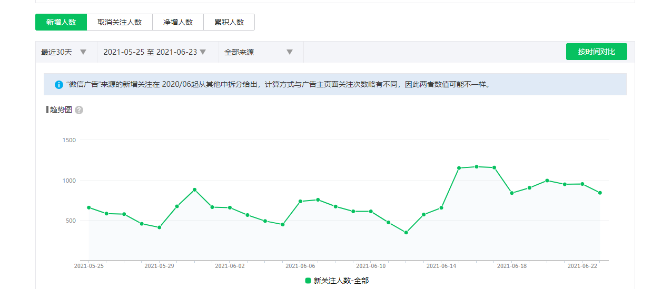Select the 累积人数 tab
This screenshot has height=289, width=662.
pos(229,22)
